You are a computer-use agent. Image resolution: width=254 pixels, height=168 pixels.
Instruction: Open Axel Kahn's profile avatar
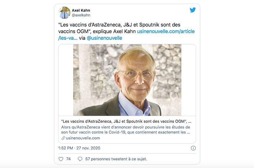click(x=64, y=12)
